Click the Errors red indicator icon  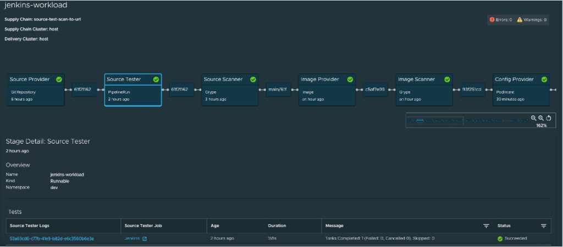[492, 20]
